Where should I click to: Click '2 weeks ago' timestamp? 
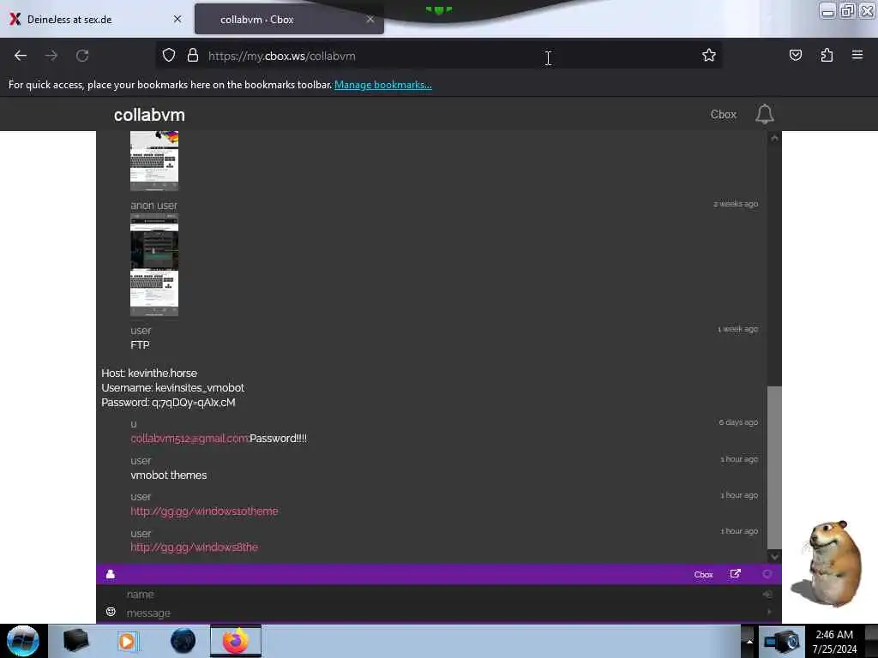(736, 204)
